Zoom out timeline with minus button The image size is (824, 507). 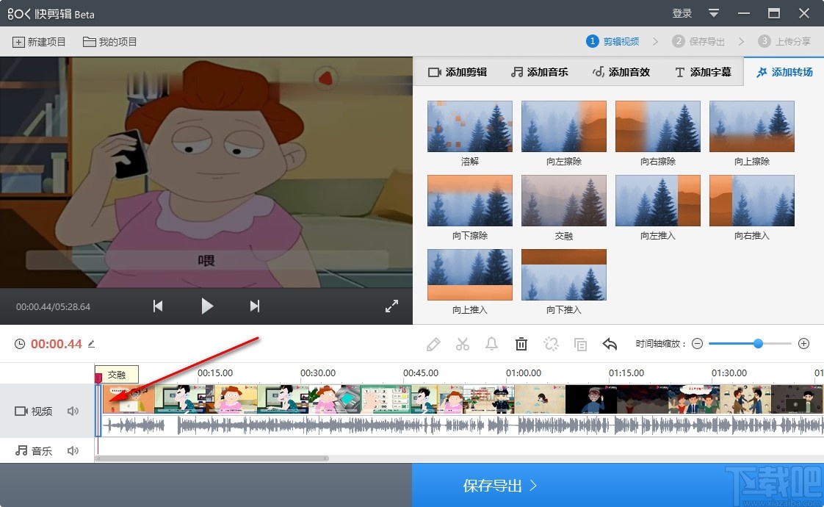(x=698, y=344)
